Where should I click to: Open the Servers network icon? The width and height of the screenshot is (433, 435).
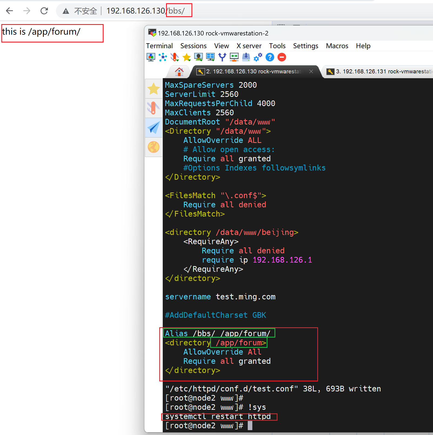point(163,57)
